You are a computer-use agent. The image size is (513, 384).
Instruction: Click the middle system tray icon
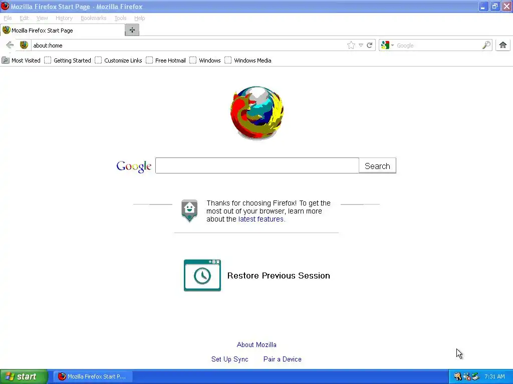[467, 376]
